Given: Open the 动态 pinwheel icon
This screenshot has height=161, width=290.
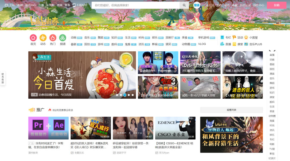Looking at the screenshot, I should tap(43, 38).
